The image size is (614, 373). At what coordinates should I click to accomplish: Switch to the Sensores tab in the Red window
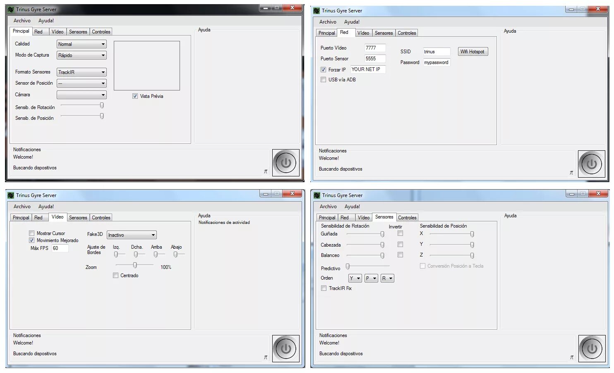(384, 33)
